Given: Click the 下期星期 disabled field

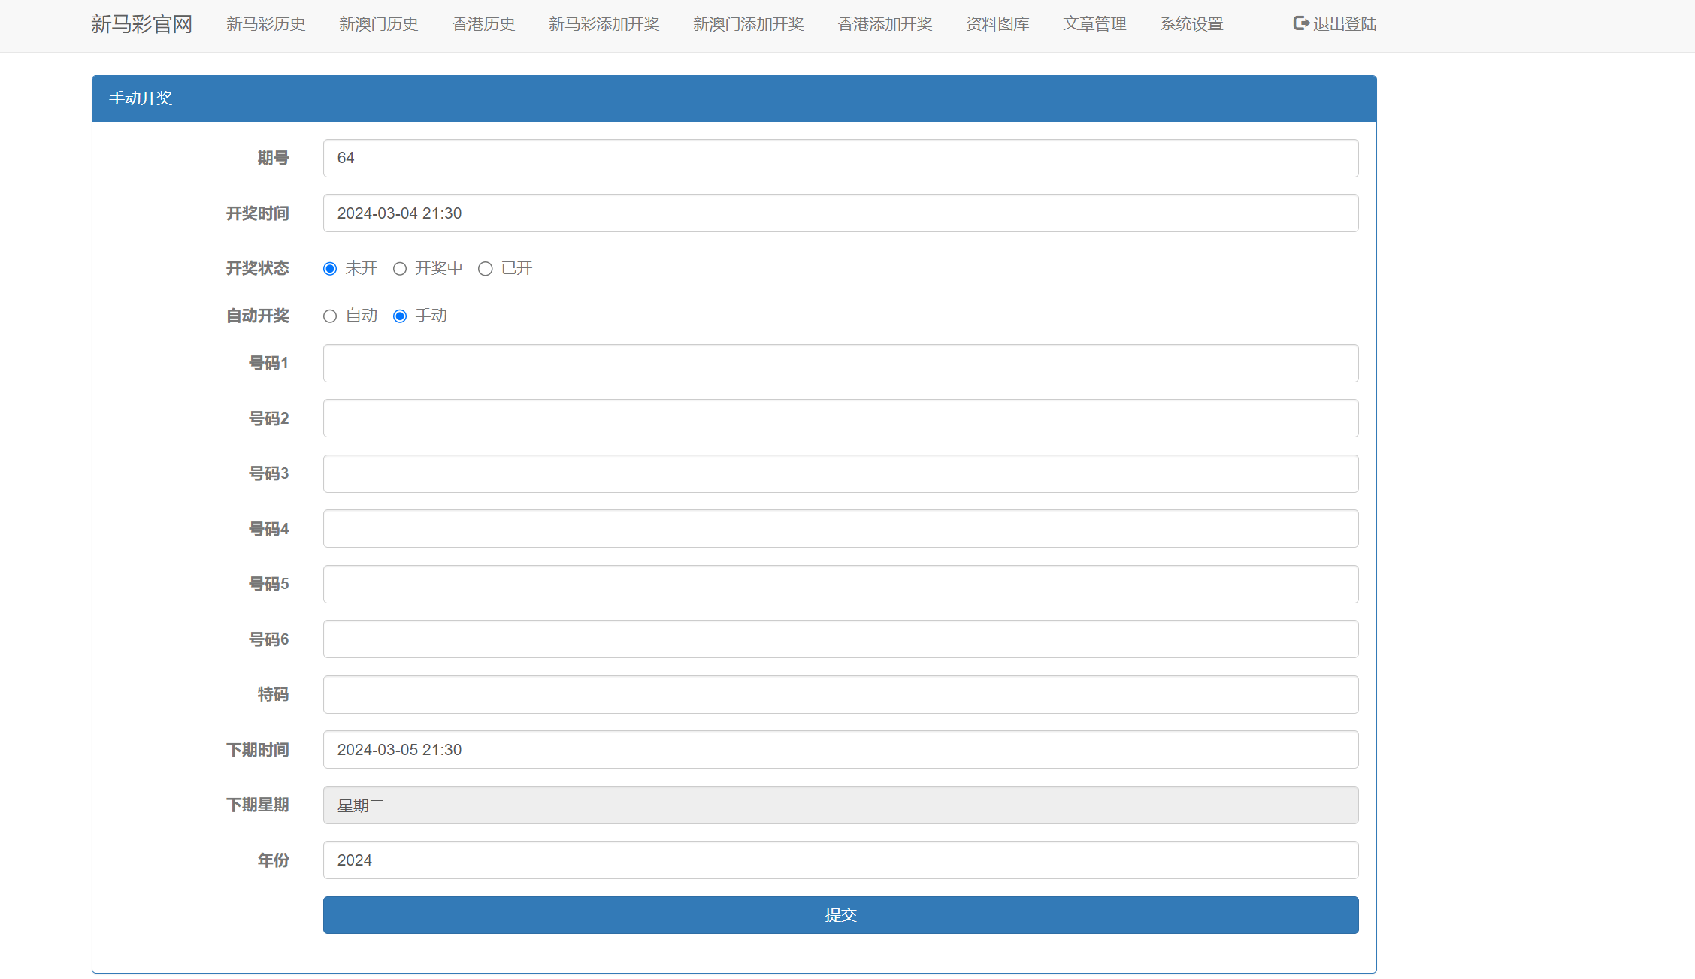Looking at the screenshot, I should pyautogui.click(x=840, y=805).
